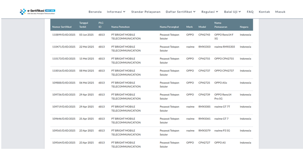
Task: Select certificate 110471/DJID/2025
Action: [x=64, y=47]
